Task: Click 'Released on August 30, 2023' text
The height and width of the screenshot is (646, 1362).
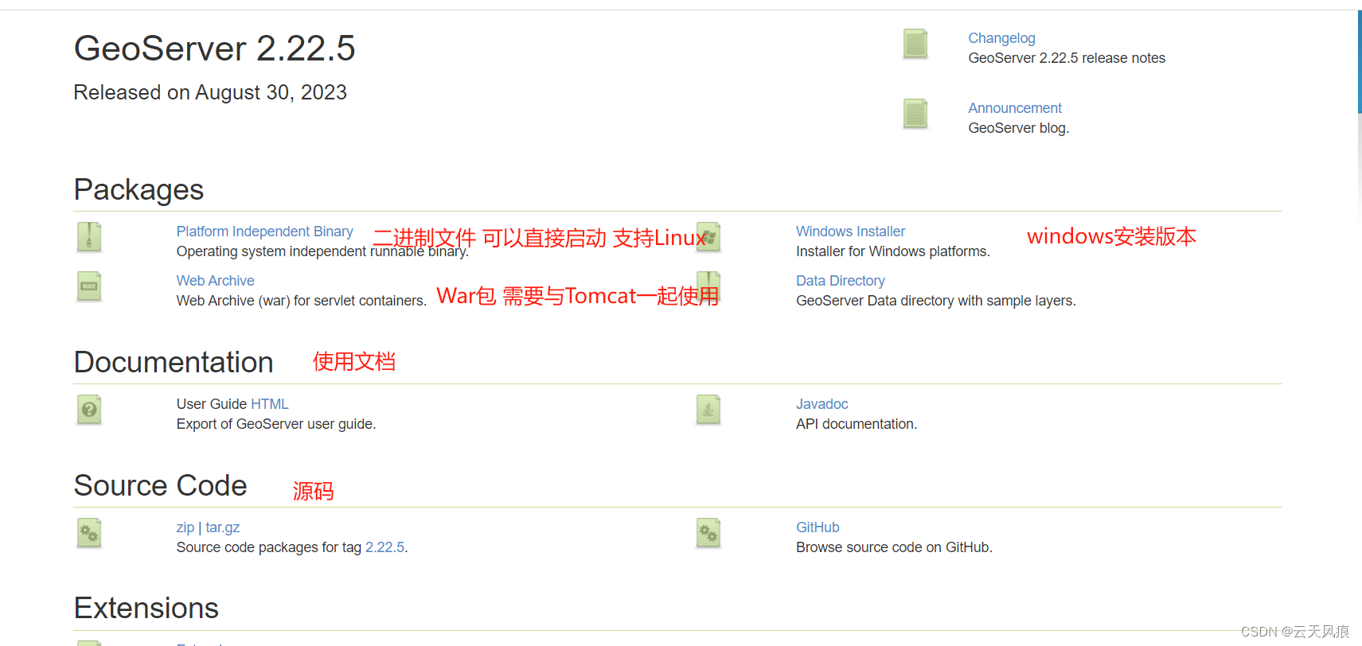Action: [x=210, y=93]
